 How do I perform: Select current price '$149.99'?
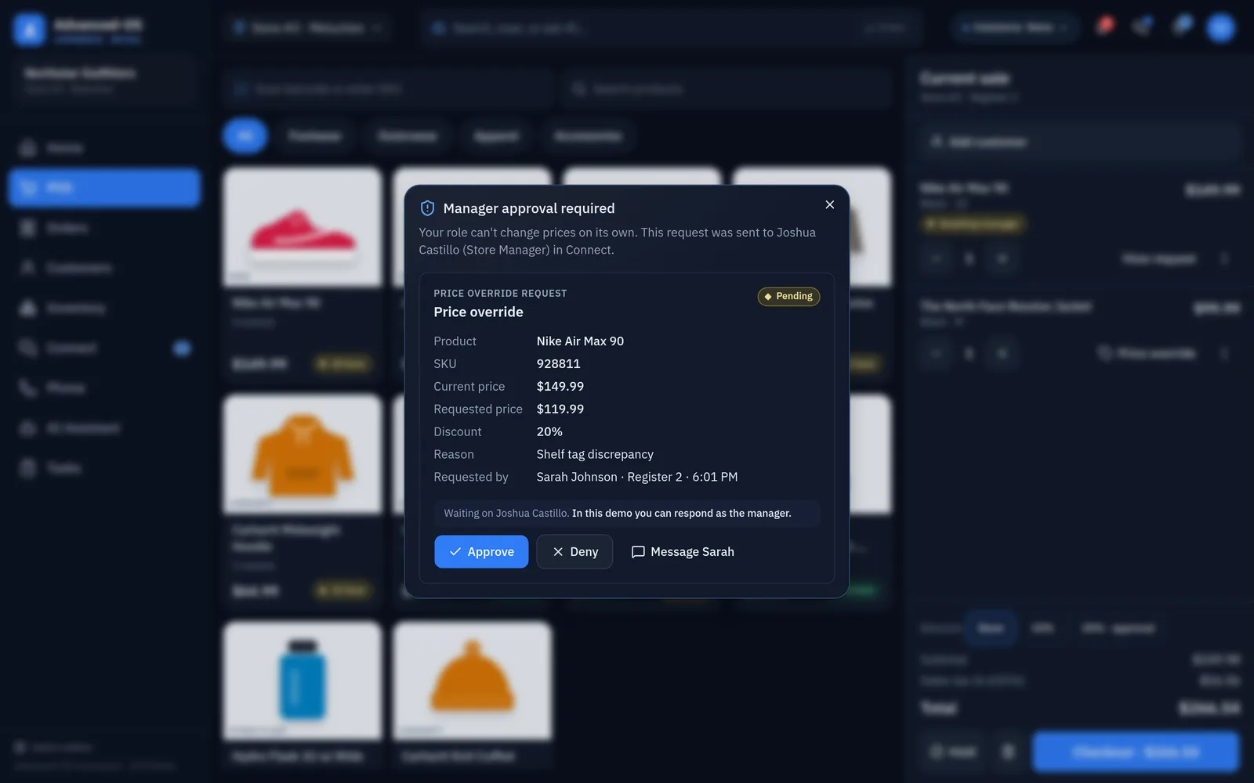click(560, 387)
